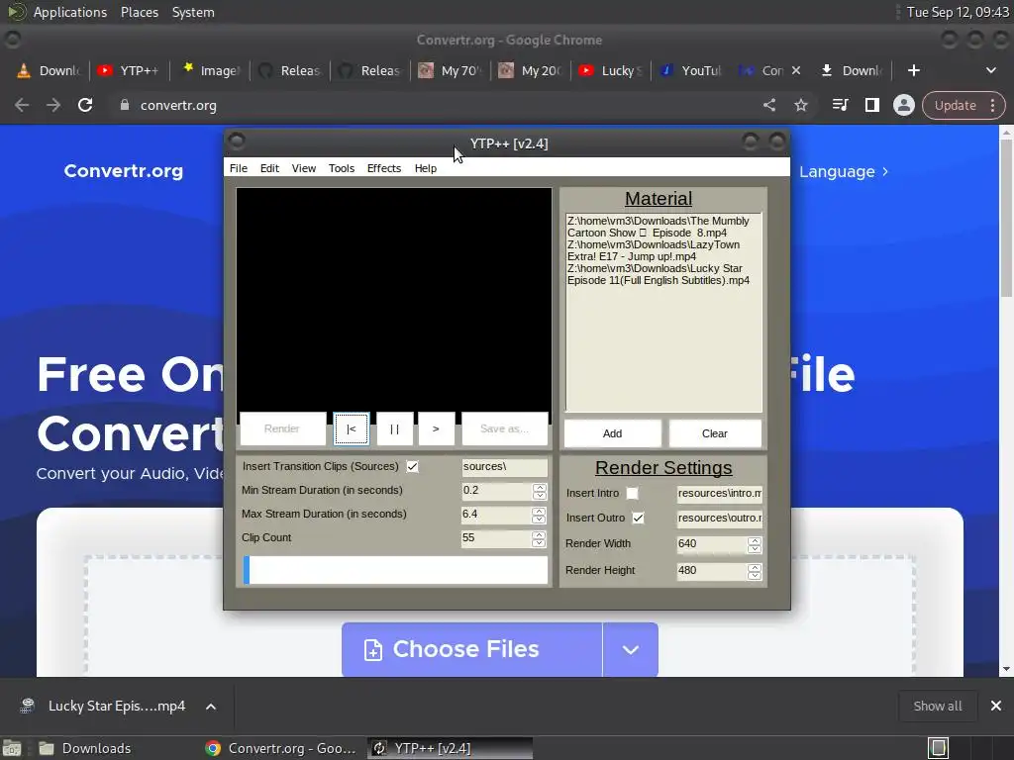This screenshot has width=1014, height=760.
Task: Click Choose Files on Convertr
Action: tap(472, 649)
